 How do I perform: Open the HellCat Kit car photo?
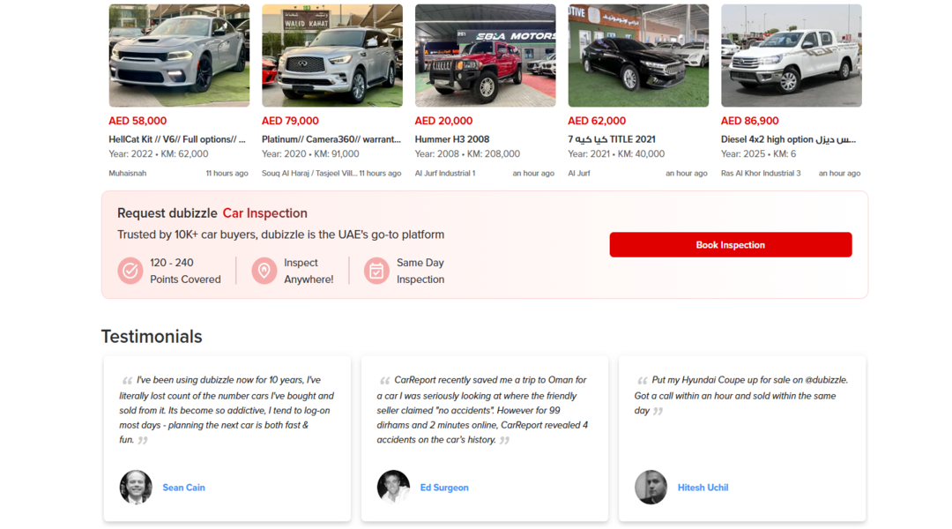[179, 56]
